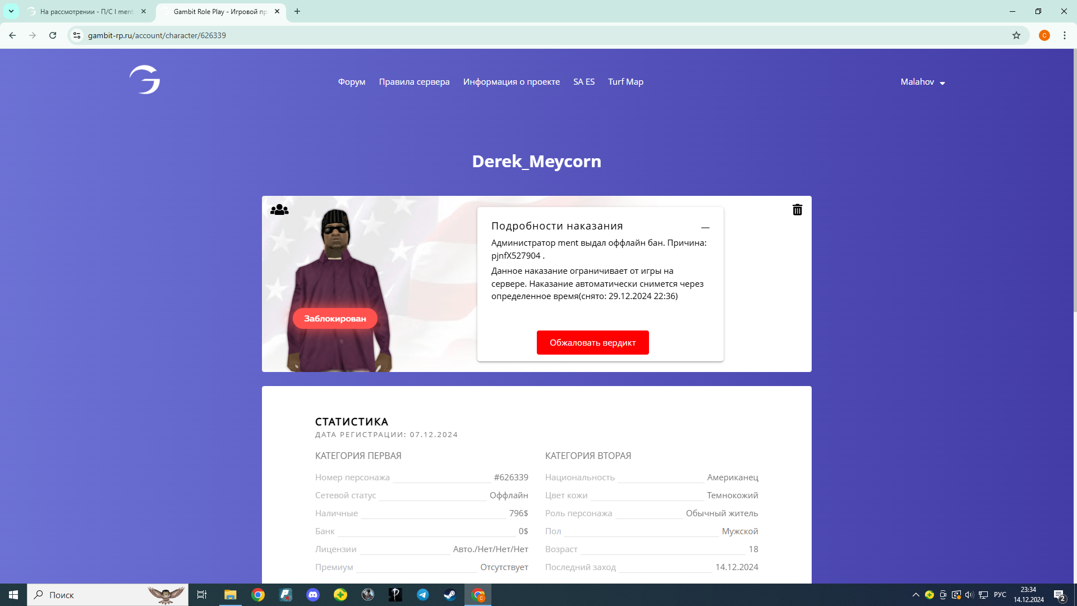
Task: Collapse the punishment details panel
Action: (705, 227)
